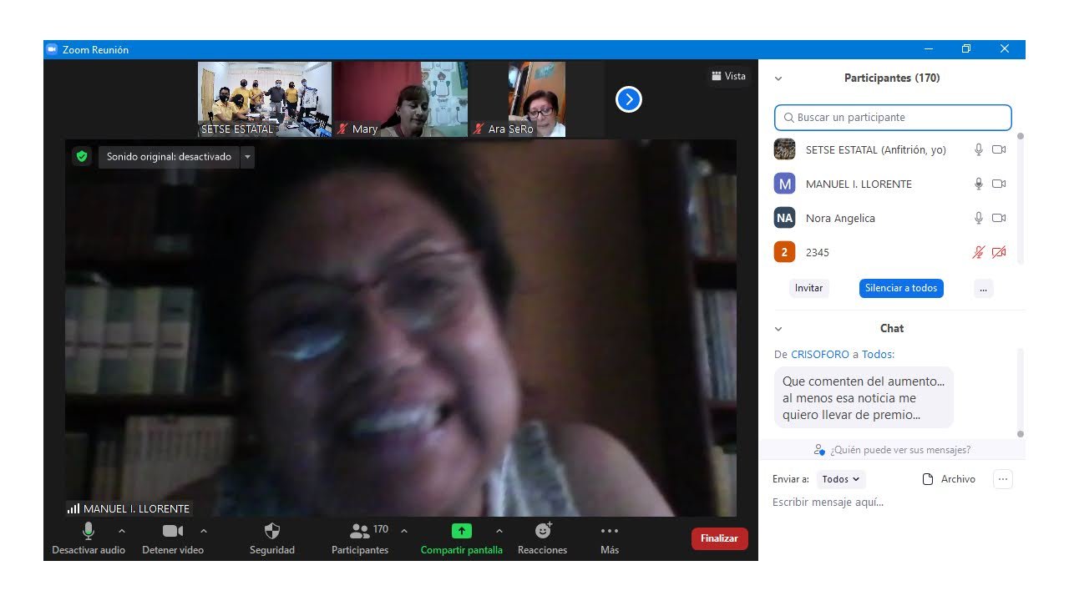This screenshot has height=601, width=1069.
Task: Attach a file with Archivo button
Action: click(949, 479)
